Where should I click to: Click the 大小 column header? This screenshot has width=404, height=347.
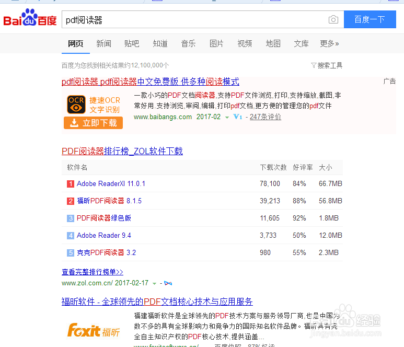pos(326,167)
